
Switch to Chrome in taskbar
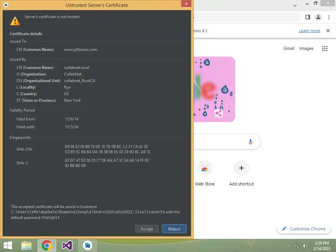coord(47,245)
